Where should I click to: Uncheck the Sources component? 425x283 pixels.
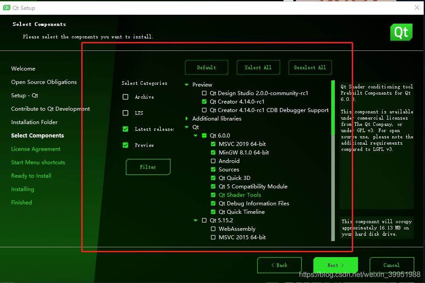(x=213, y=170)
